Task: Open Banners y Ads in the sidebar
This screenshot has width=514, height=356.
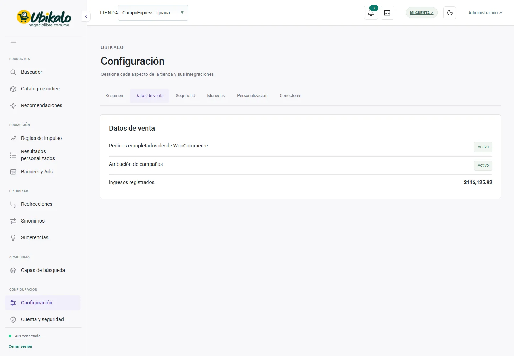Action: pos(43,172)
